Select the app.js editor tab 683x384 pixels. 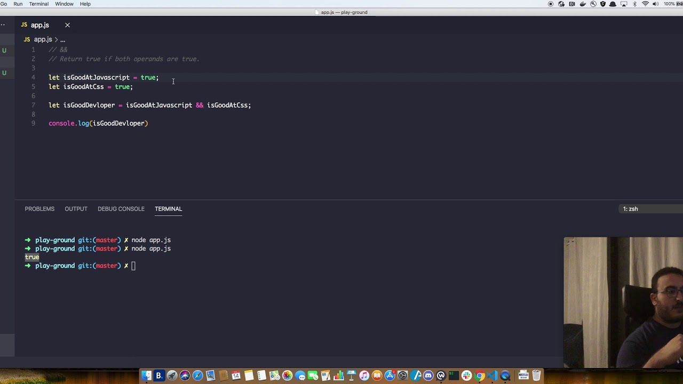(x=40, y=25)
